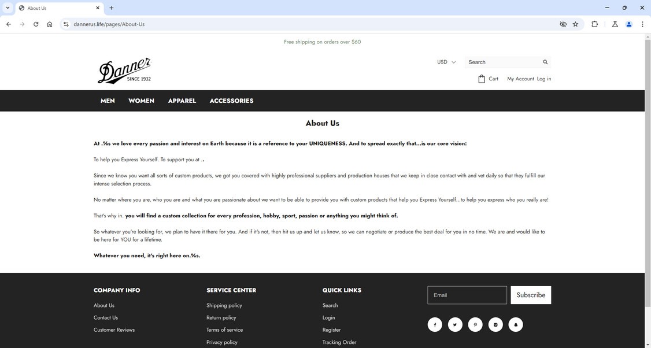Open footer About Us link
Viewport: 651px width, 348px height.
click(104, 305)
